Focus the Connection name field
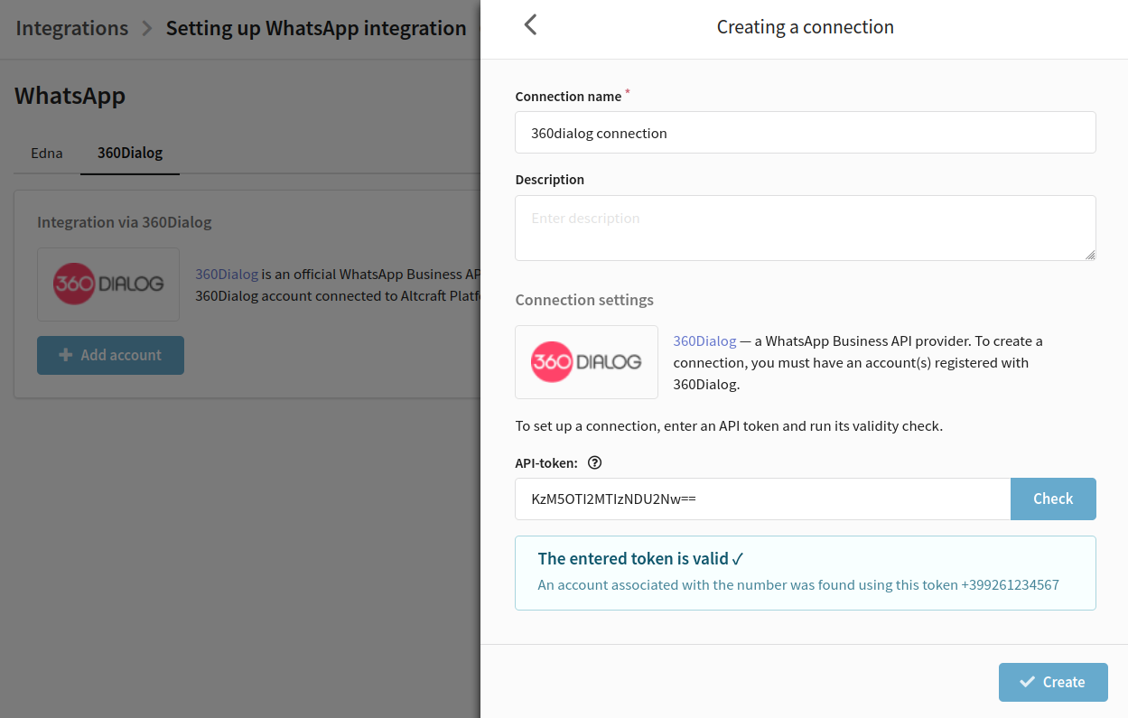Viewport: 1128px width, 718px height. 806,133
